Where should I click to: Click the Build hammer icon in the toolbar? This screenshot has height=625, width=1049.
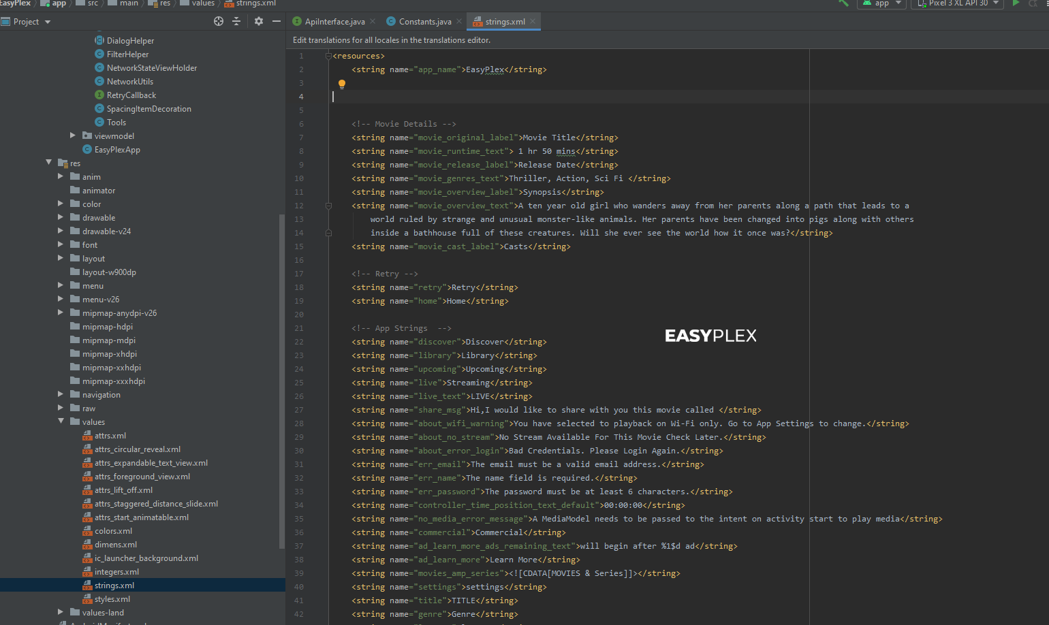pyautogui.click(x=843, y=4)
